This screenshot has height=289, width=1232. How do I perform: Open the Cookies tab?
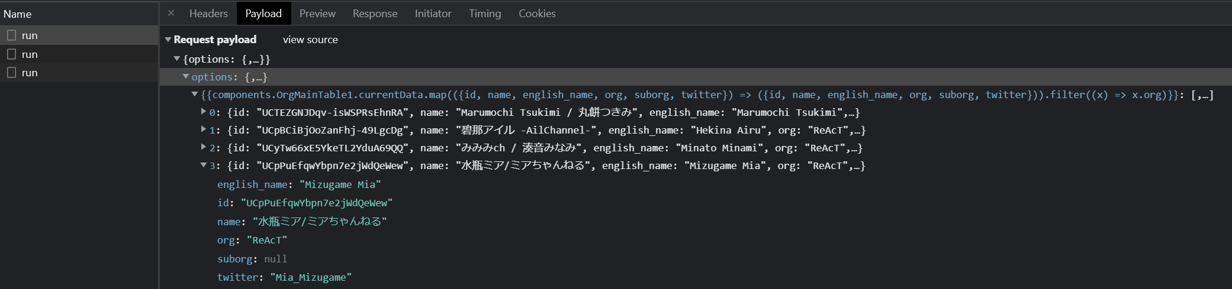[x=537, y=13]
